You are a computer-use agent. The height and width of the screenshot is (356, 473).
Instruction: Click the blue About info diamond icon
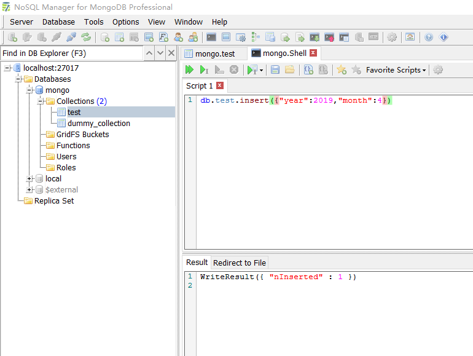tap(444, 37)
